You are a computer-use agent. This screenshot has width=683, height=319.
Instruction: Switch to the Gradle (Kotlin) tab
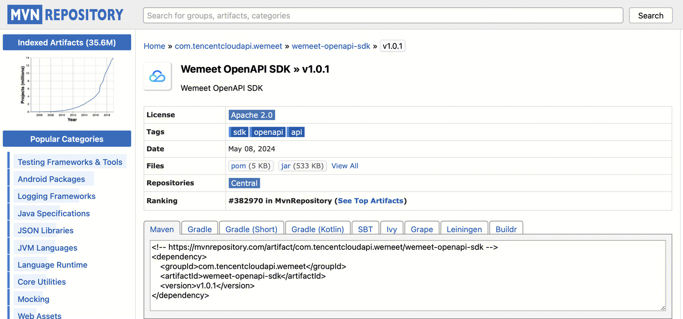coord(317,229)
